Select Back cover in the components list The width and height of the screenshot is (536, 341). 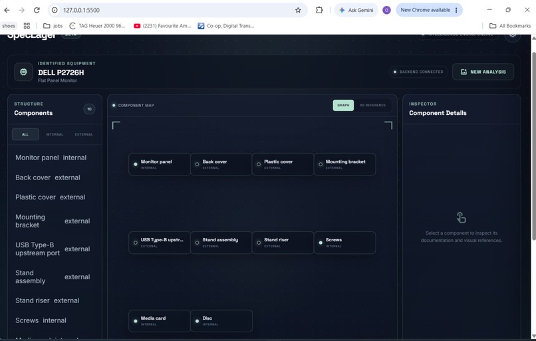click(x=55, y=177)
